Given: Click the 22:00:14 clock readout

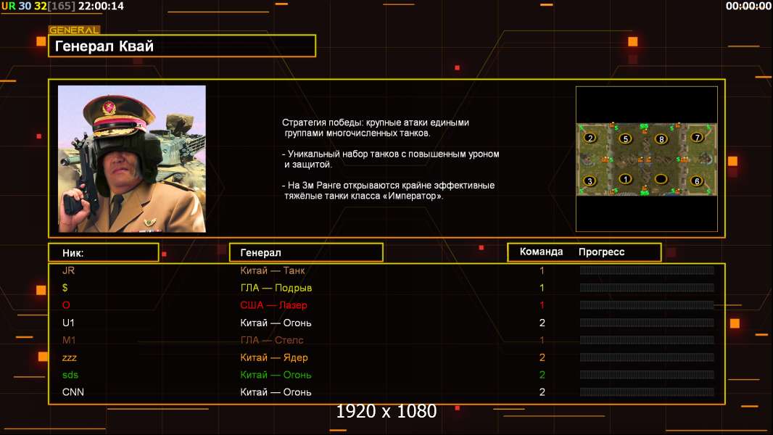Looking at the screenshot, I should 101,6.
